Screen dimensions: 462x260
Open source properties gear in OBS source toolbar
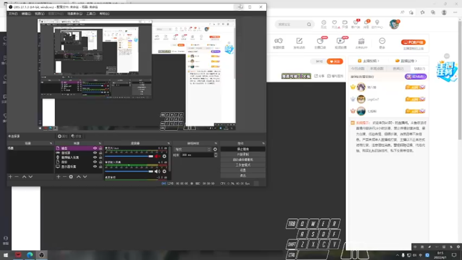coord(62,136)
